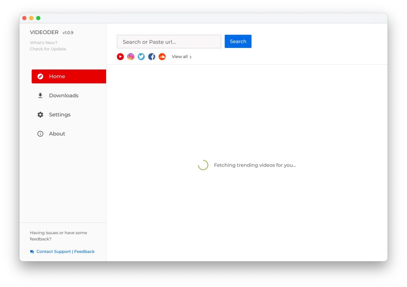Choose the Facebook site icon
The image size is (407, 287).
[151, 56]
